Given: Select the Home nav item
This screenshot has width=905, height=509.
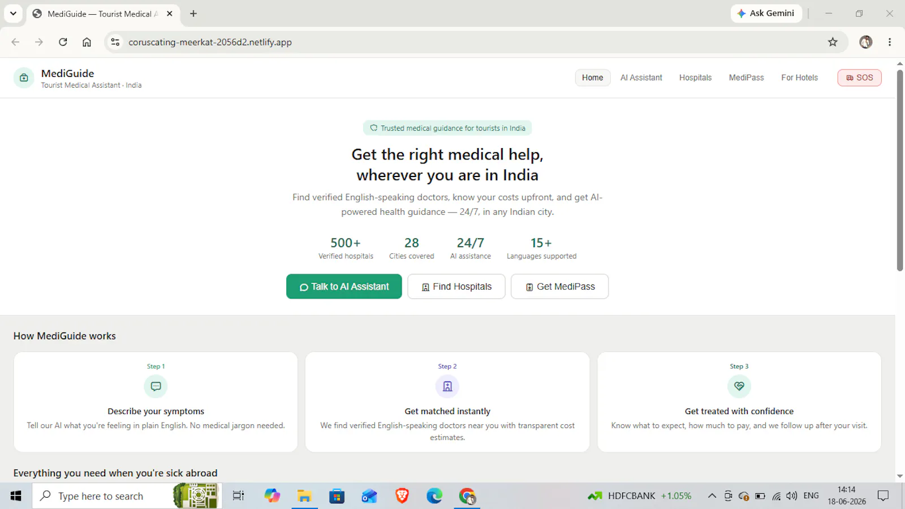Looking at the screenshot, I should 593,77.
